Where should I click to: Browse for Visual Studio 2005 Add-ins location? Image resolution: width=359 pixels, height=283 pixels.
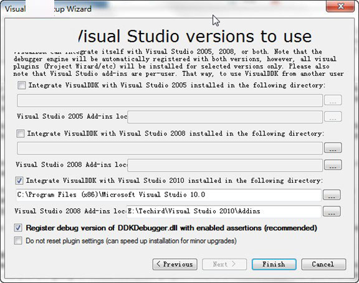point(333,117)
